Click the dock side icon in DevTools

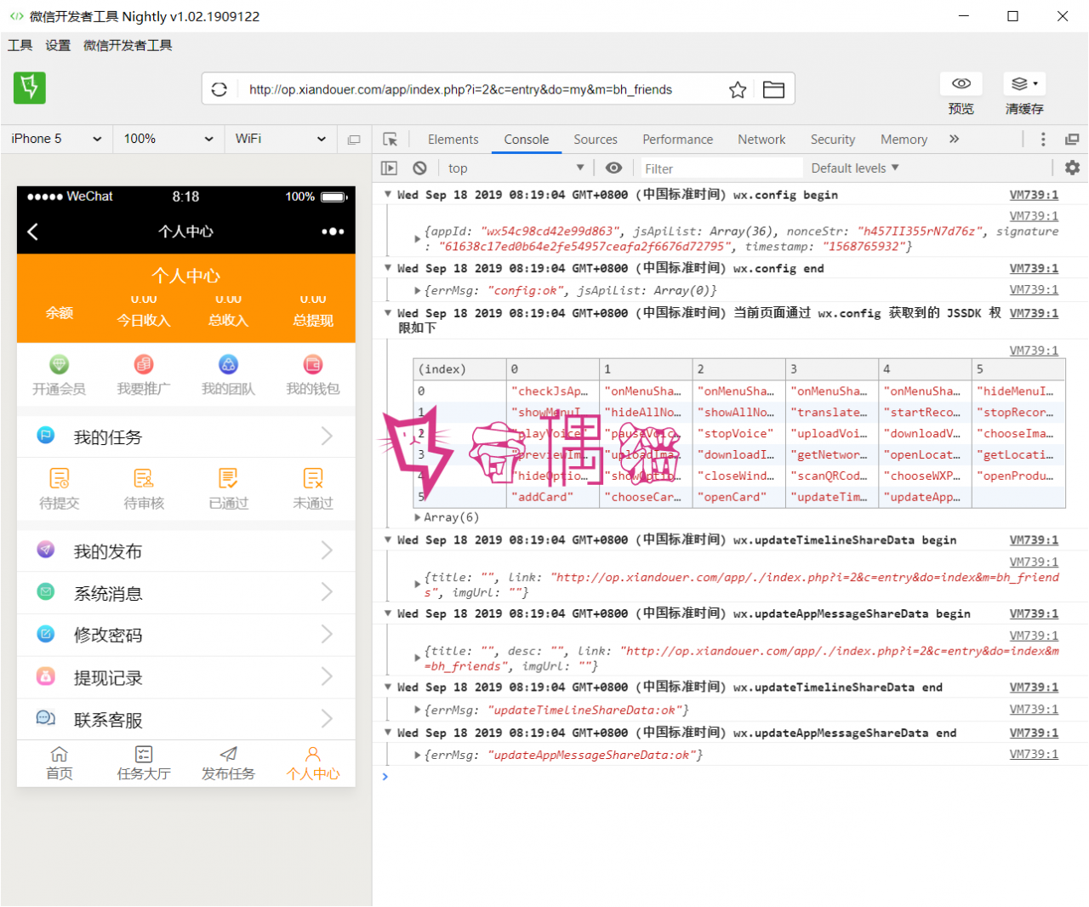click(1072, 140)
